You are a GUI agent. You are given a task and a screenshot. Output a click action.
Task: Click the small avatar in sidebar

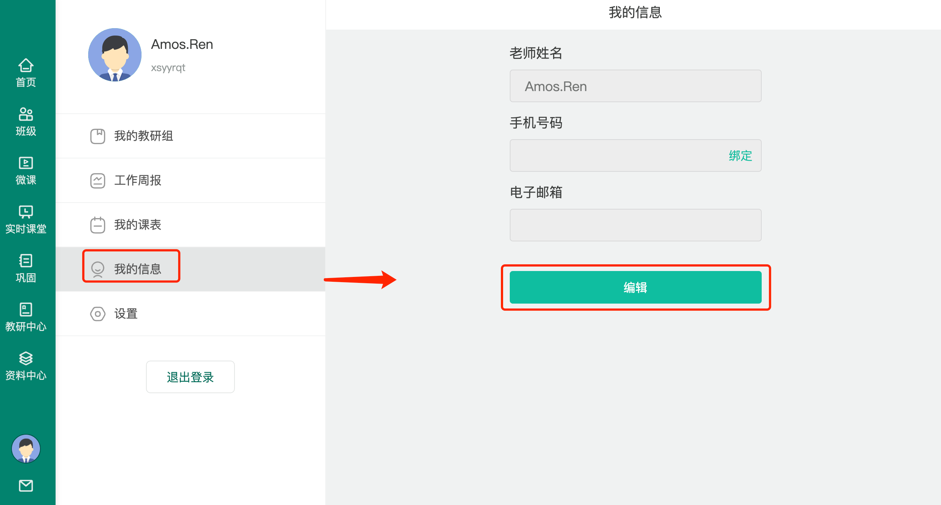(26, 449)
